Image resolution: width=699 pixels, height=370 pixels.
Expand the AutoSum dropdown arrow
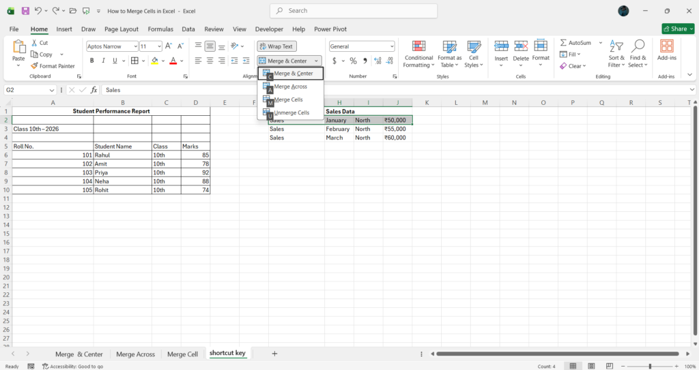pos(601,43)
